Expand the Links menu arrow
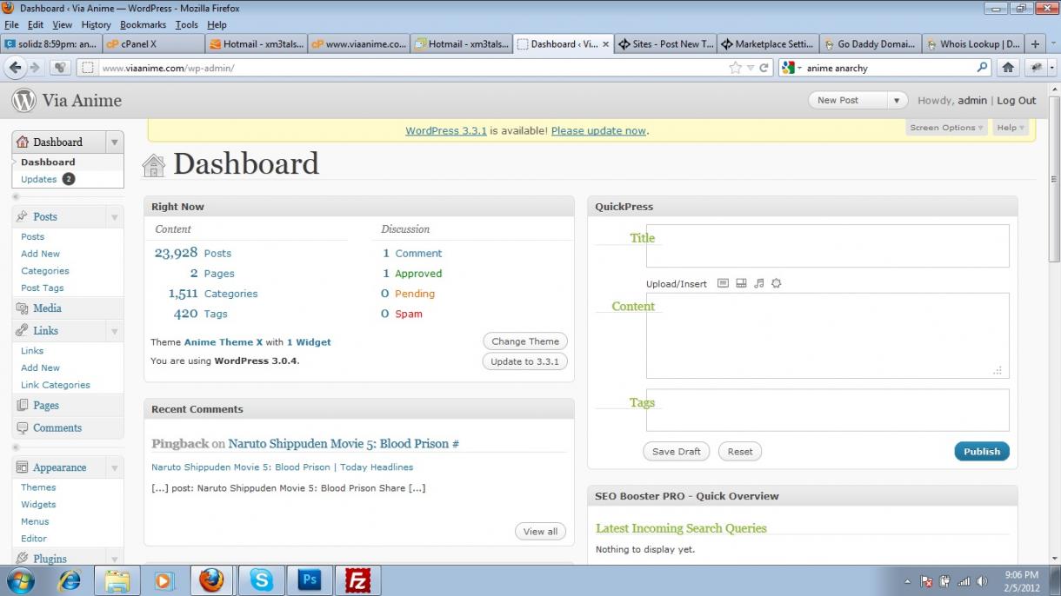The height and width of the screenshot is (596, 1061). click(114, 331)
